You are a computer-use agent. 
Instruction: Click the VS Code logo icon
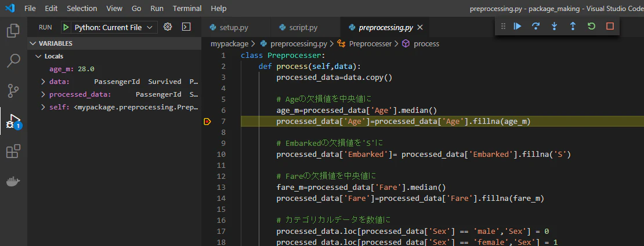coord(10,8)
